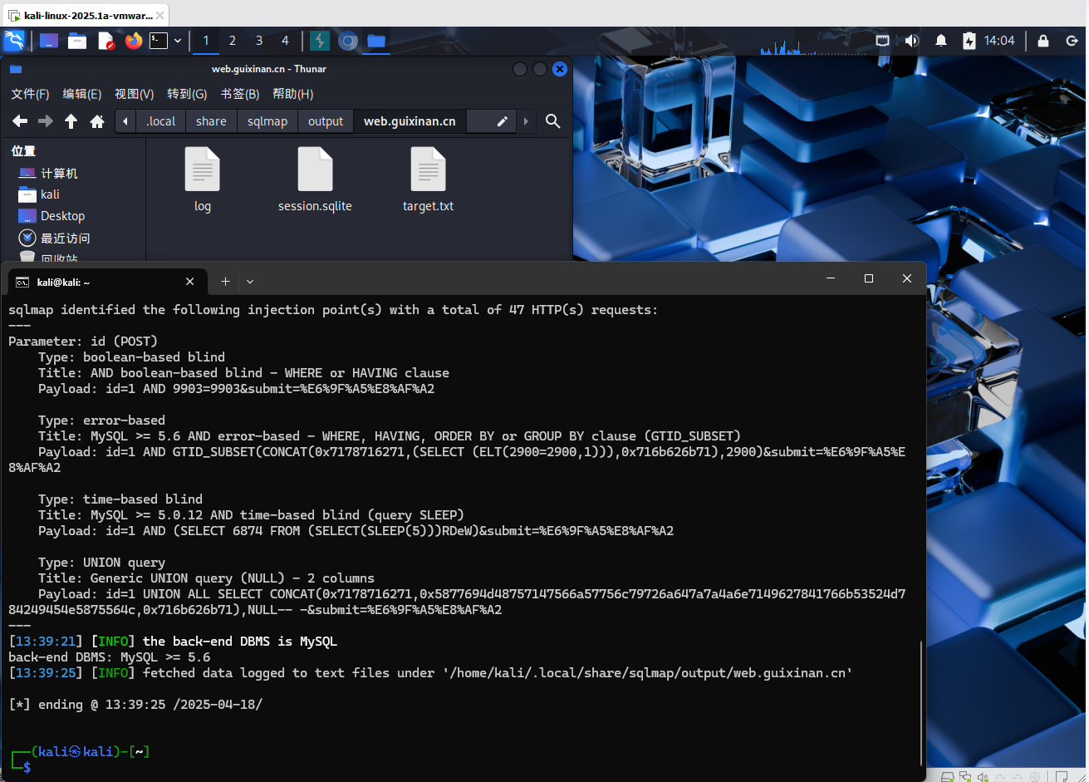Open the 转到(G) menu in Thunar
The image size is (1089, 782).
(187, 94)
